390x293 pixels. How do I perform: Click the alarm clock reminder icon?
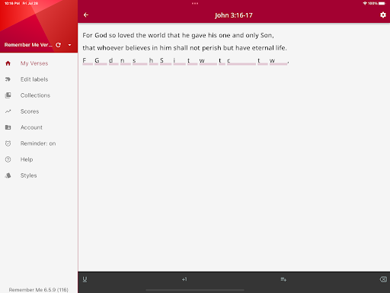pyautogui.click(x=8, y=143)
